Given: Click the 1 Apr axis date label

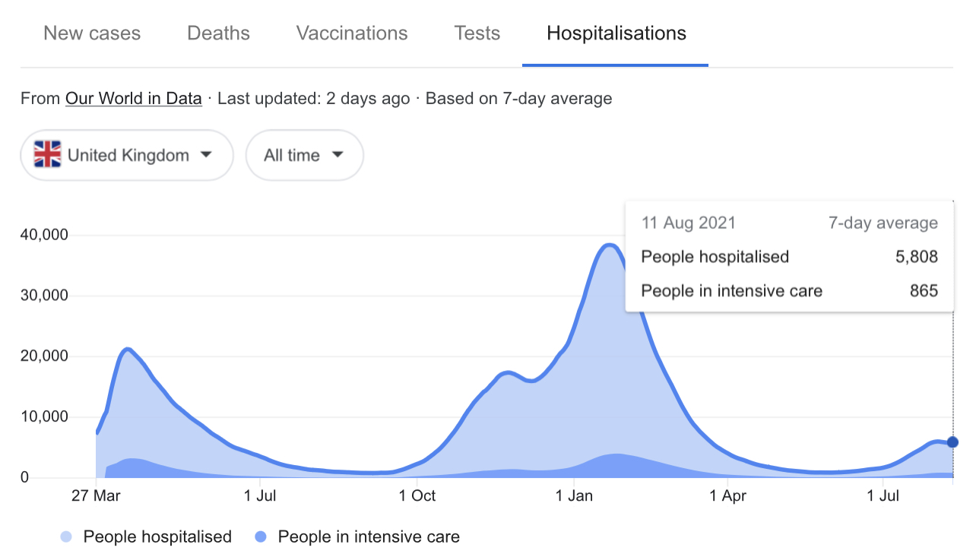Looking at the screenshot, I should click(x=729, y=496).
